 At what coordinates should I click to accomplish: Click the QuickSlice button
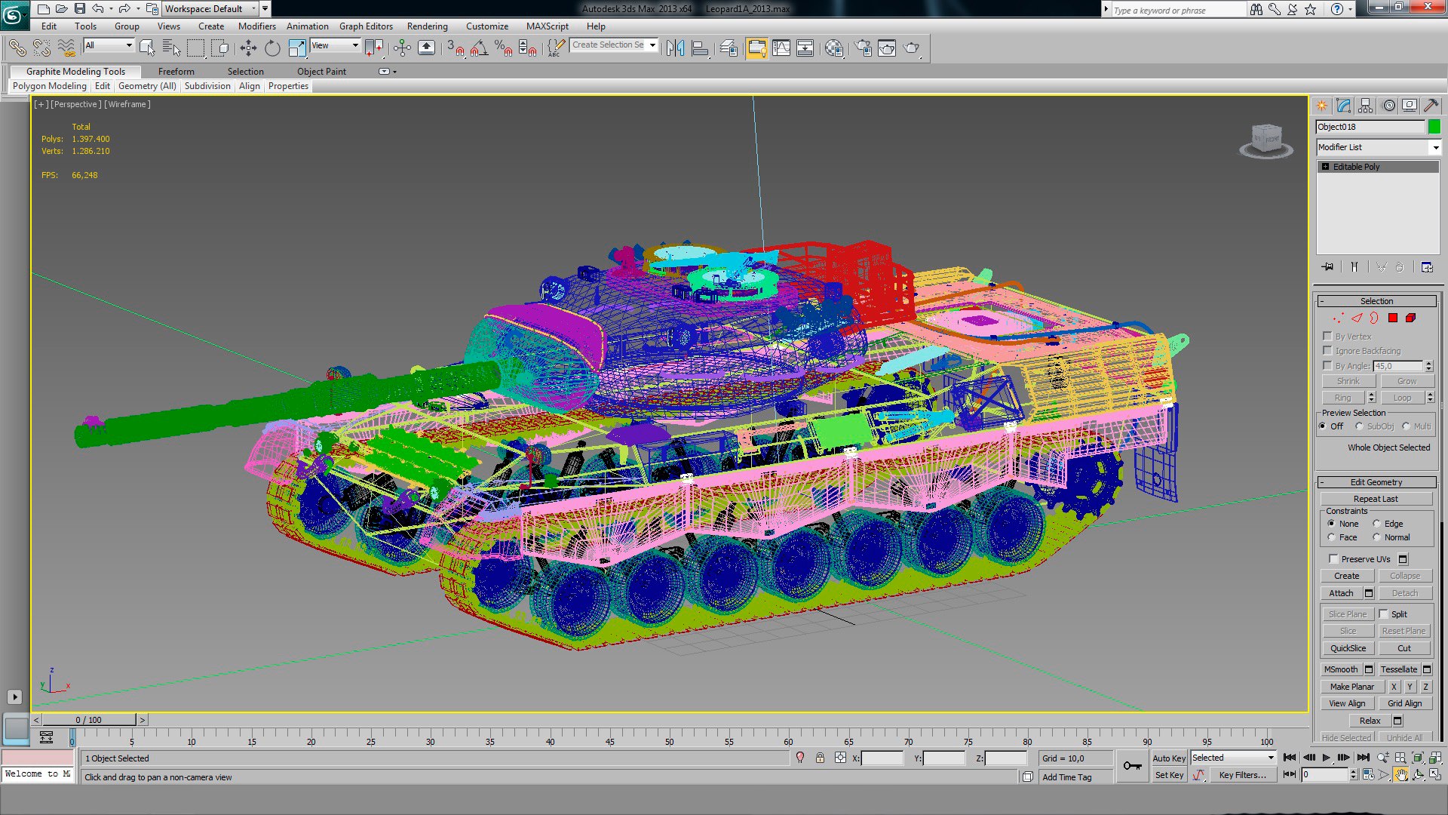(x=1348, y=648)
